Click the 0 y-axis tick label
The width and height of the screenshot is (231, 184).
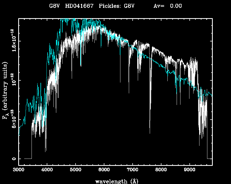(13, 159)
